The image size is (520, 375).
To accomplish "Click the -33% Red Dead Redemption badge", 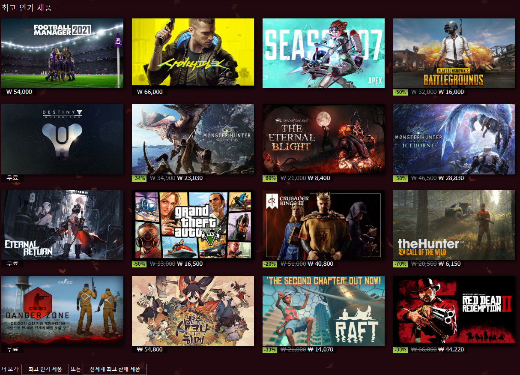I will tap(400, 349).
